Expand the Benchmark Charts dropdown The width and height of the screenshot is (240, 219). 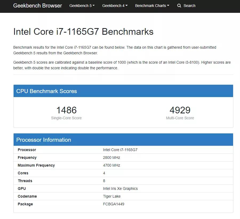coord(152,6)
